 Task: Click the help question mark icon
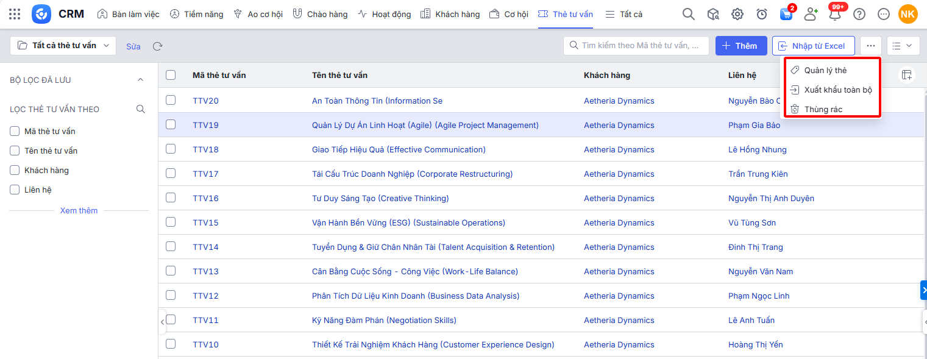pyautogui.click(x=859, y=14)
